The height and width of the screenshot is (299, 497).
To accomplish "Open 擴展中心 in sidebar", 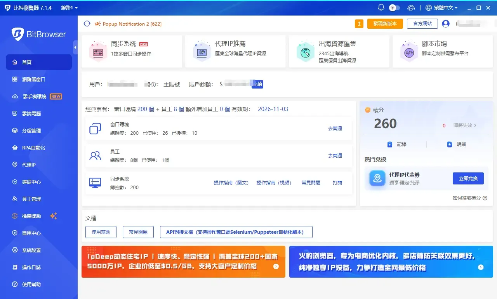I will click(39, 182).
